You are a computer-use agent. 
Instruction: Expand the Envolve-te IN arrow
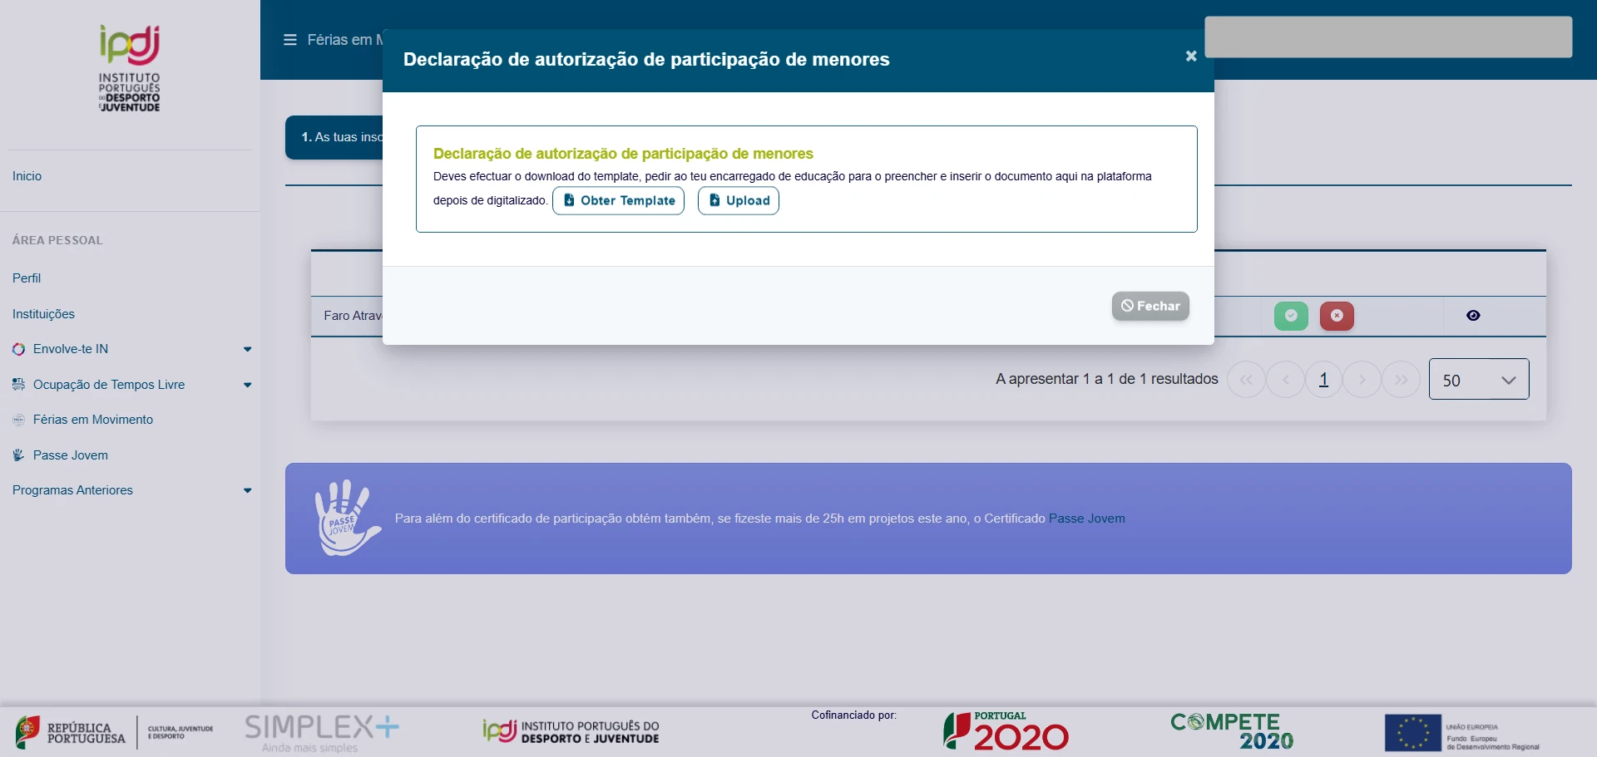(x=247, y=350)
